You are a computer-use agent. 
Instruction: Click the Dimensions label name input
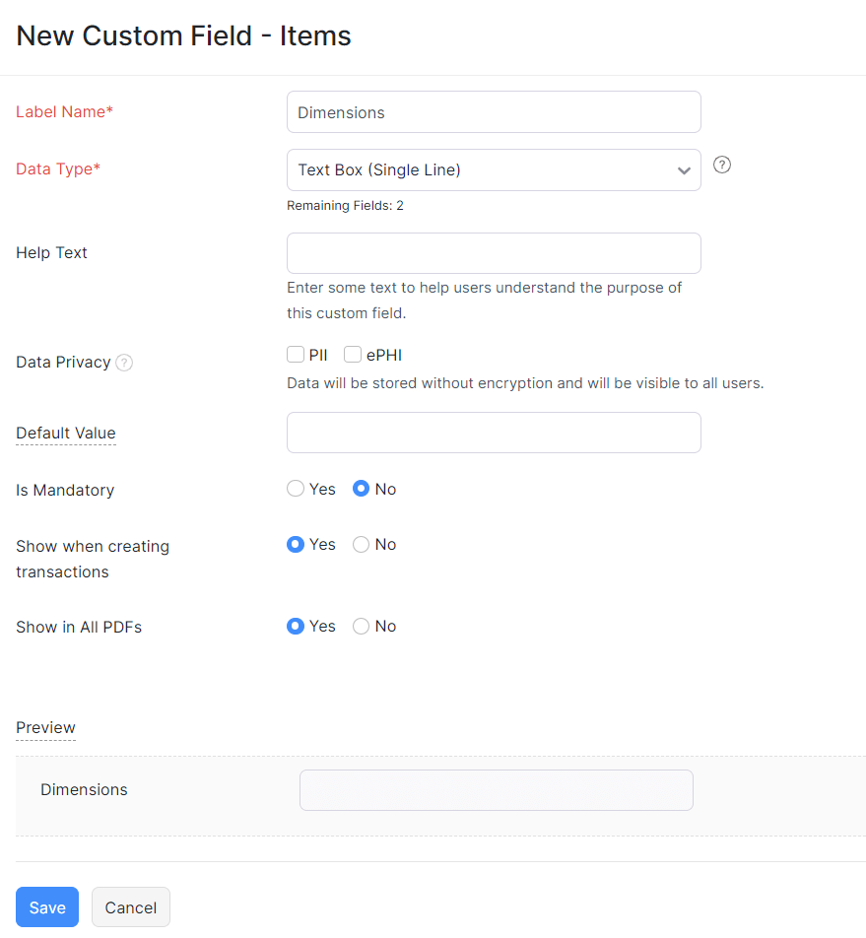point(493,111)
